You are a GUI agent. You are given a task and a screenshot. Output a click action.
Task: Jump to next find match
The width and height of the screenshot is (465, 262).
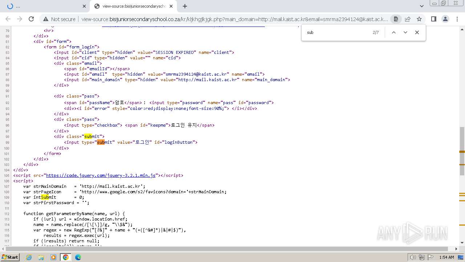405,32
